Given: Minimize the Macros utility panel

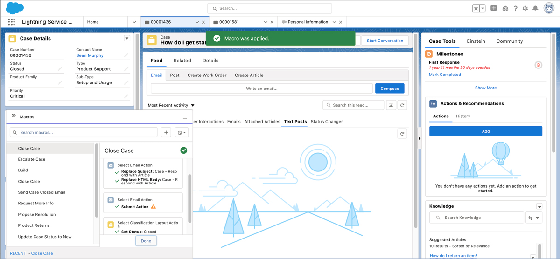Looking at the screenshot, I should tap(185, 118).
